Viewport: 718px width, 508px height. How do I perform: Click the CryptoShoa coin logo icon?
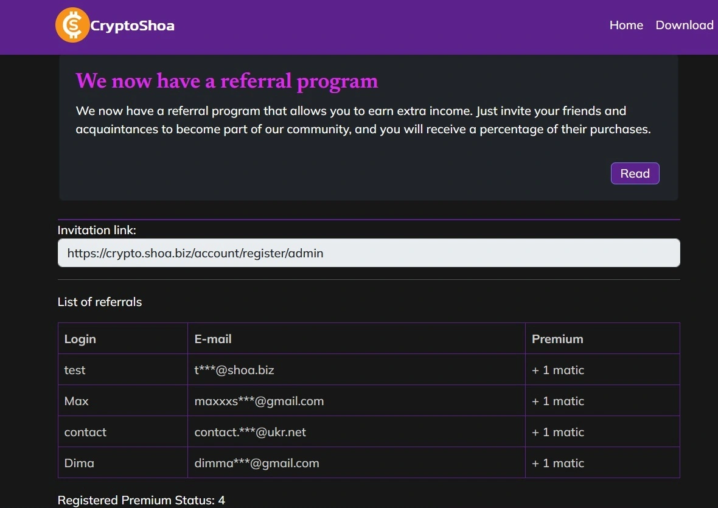pos(72,25)
